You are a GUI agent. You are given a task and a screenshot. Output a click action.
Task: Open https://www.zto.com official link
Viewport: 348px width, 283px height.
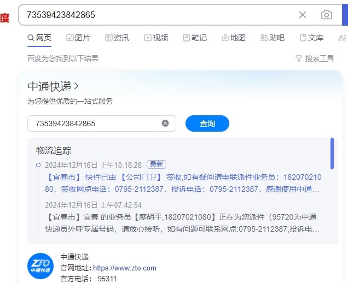coord(125,268)
